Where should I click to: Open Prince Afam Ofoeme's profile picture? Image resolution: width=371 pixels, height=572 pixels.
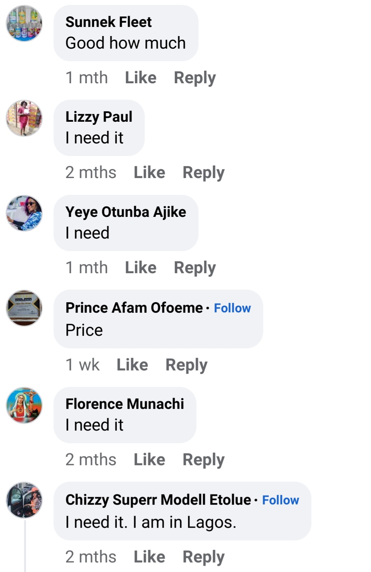[24, 308]
